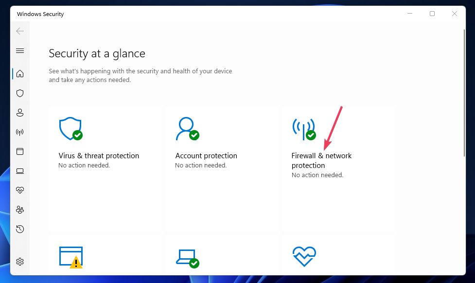Select the Family options people icon
Viewport: 475px width, 283px height.
pyautogui.click(x=19, y=209)
